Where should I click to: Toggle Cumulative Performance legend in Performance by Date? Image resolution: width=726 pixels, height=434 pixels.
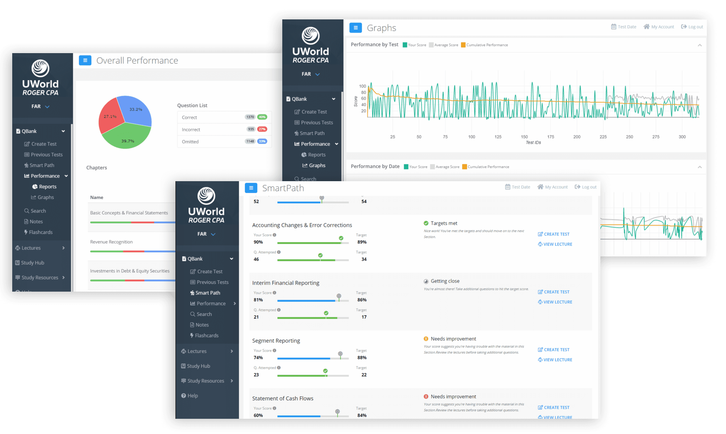pos(485,167)
